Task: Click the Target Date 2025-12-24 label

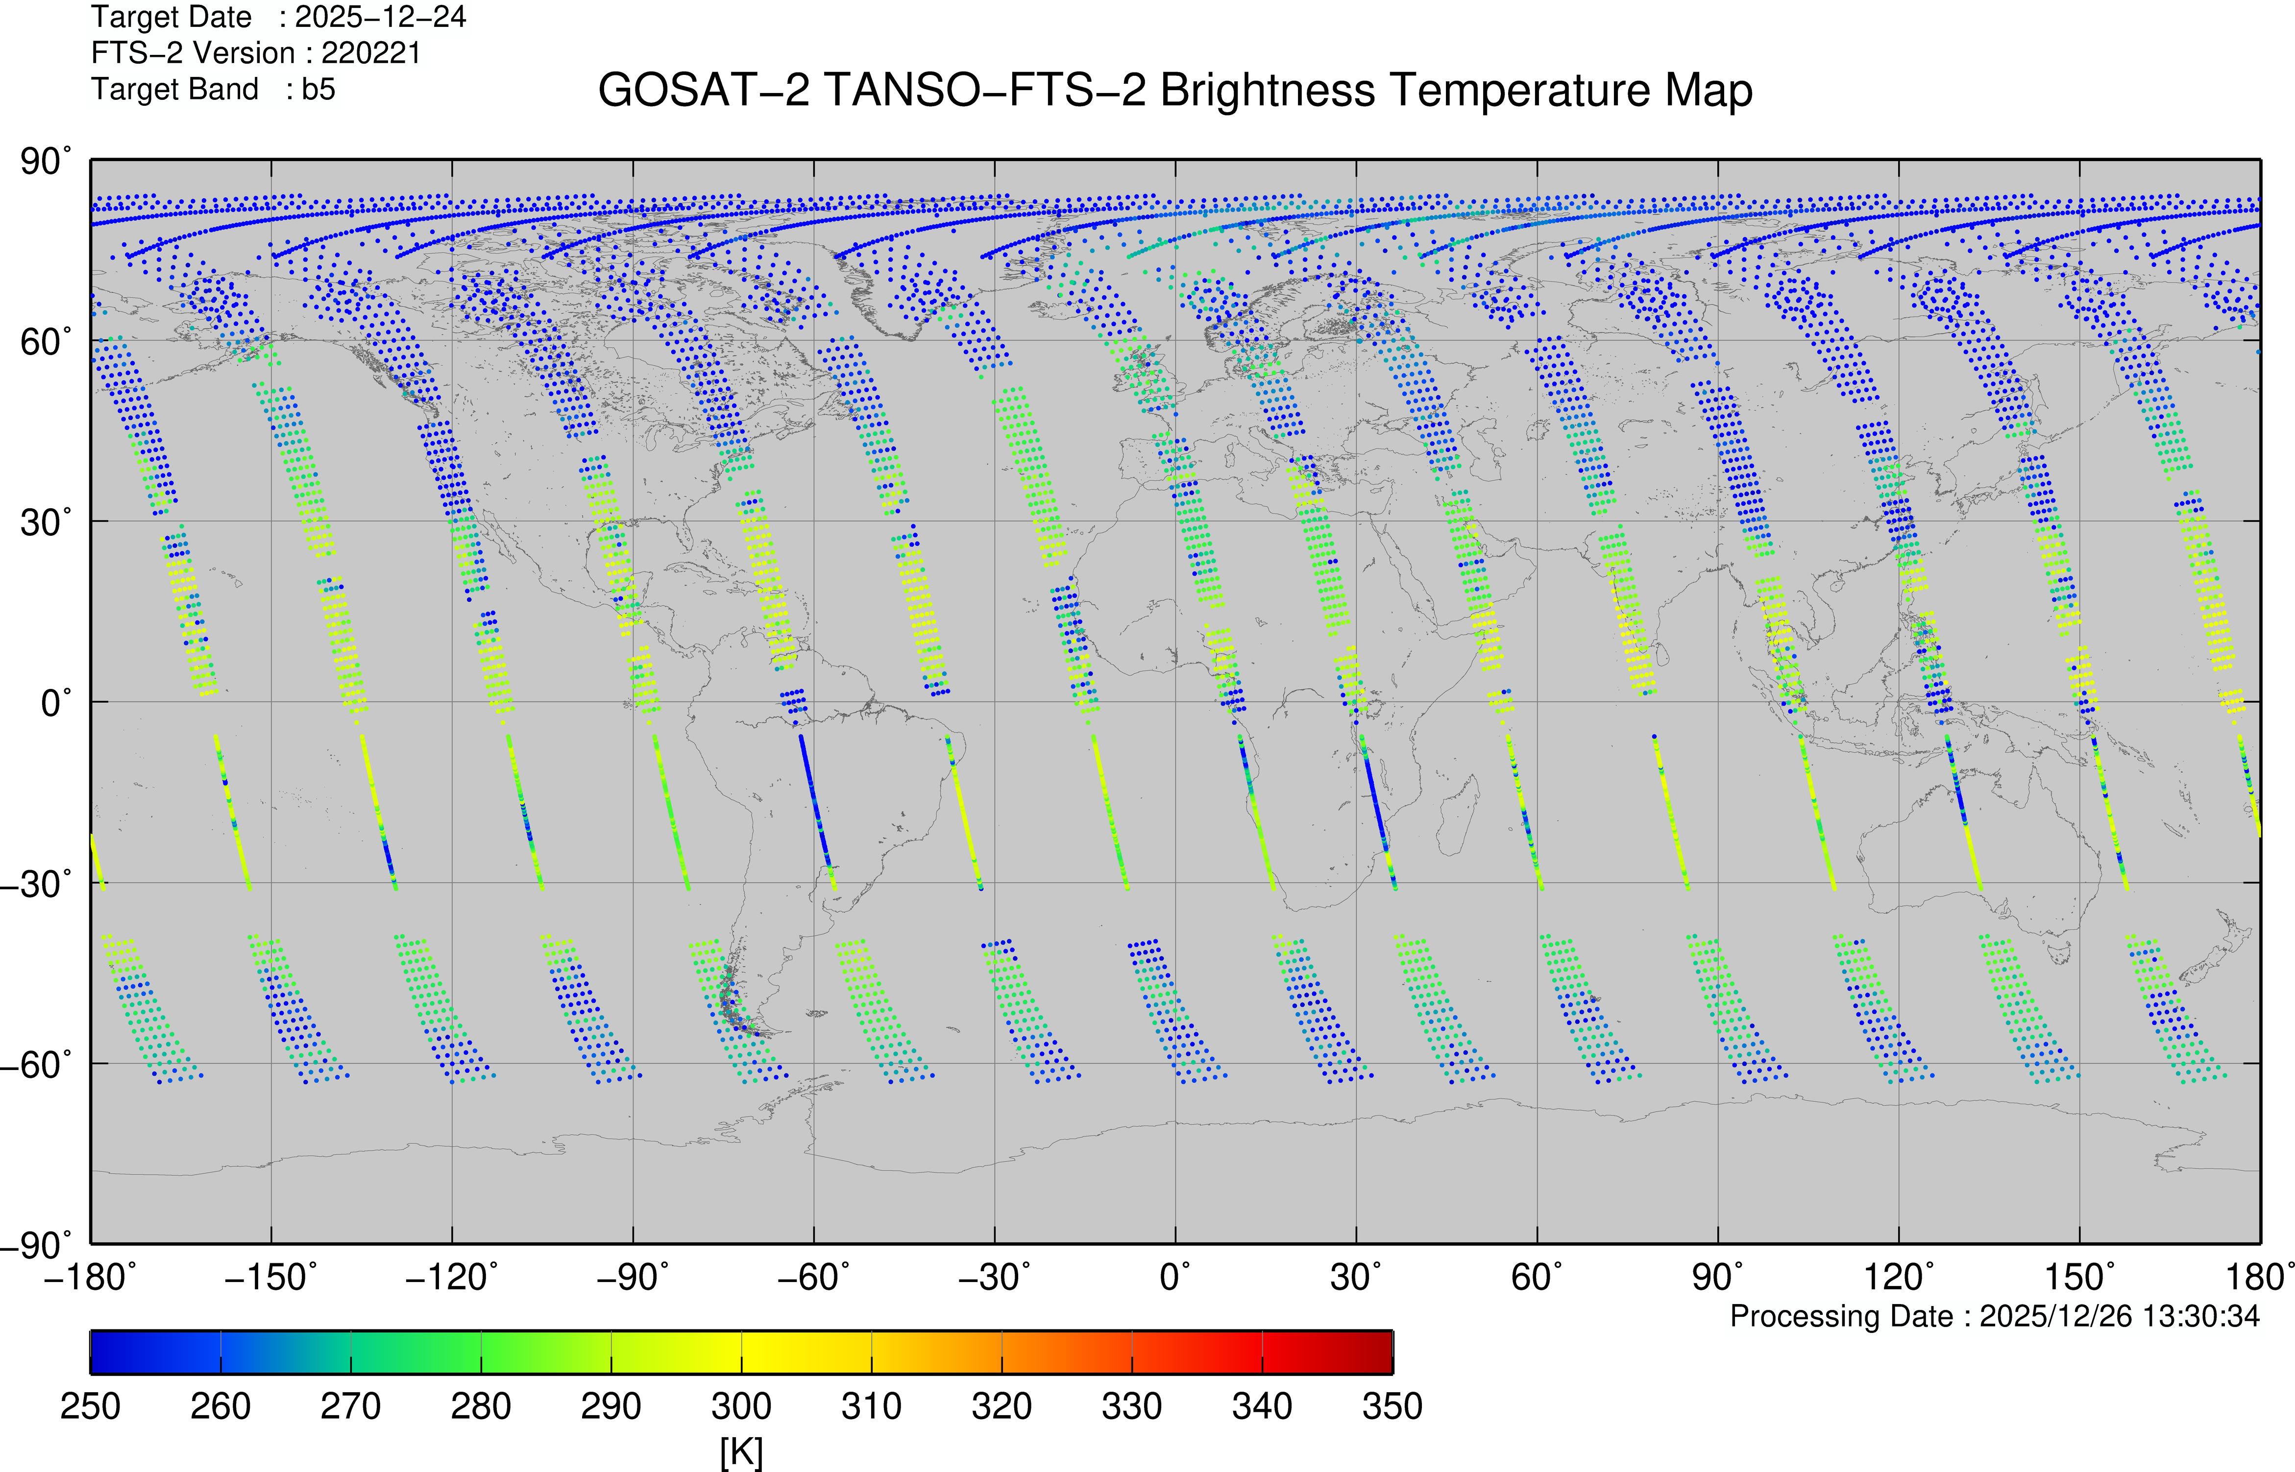Action: [278, 17]
